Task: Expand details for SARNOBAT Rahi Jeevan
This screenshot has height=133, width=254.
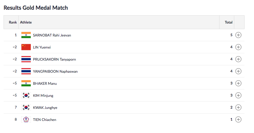Action: pos(238,35)
